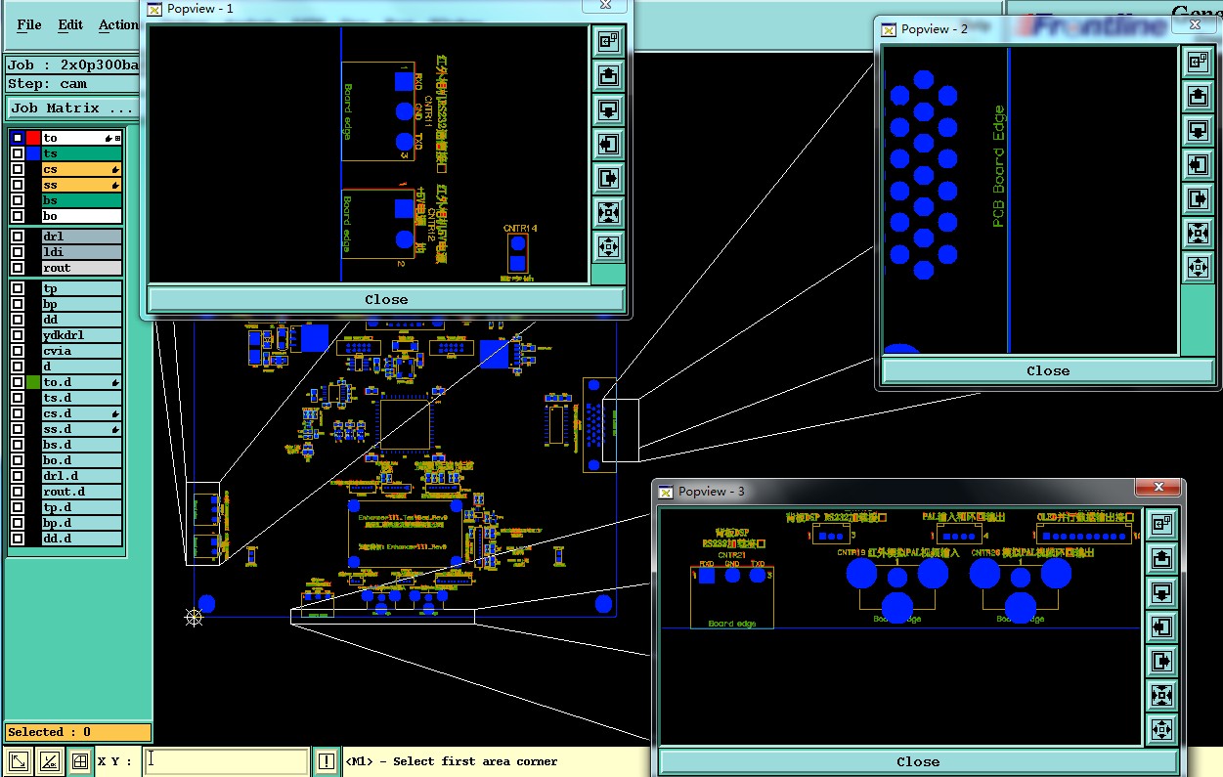The width and height of the screenshot is (1223, 777).
Task: Select layer 'bo.d' in layer list
Action: 81,460
